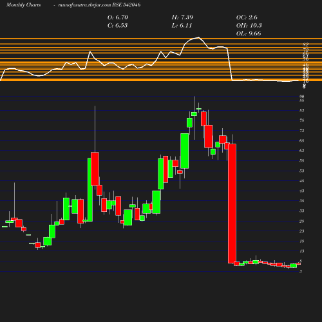Click the 23 price axis label
The image size is (322, 322).
(302, 231)
